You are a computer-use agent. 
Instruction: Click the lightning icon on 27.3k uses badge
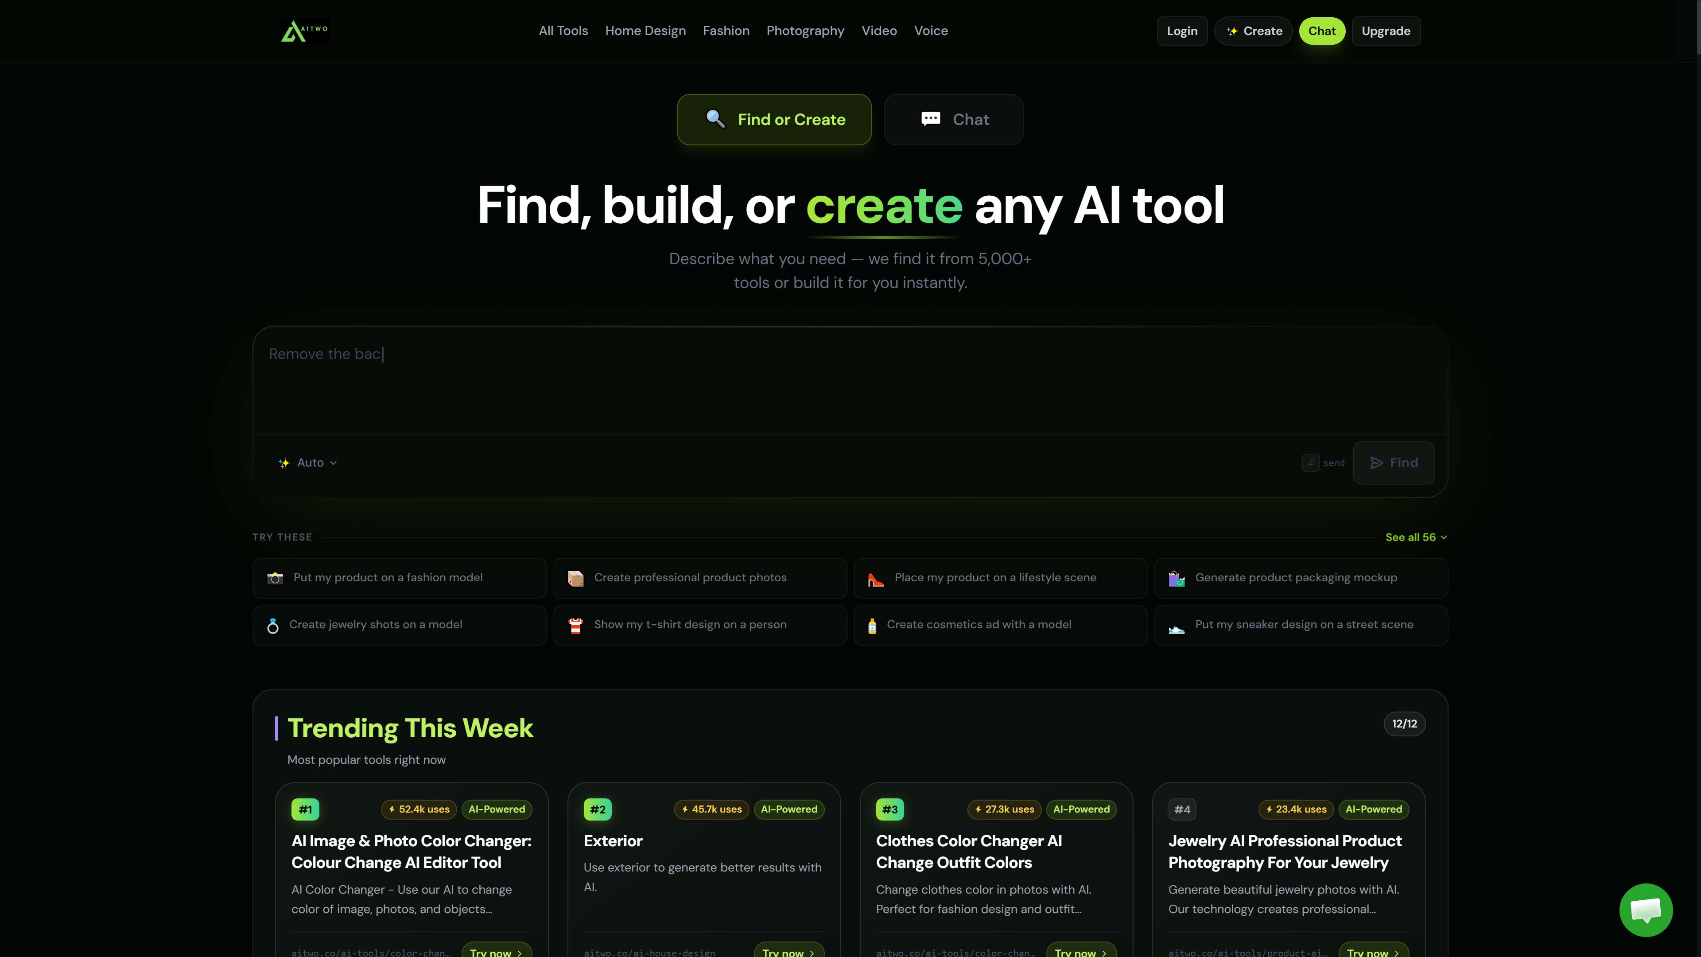[x=978, y=809]
